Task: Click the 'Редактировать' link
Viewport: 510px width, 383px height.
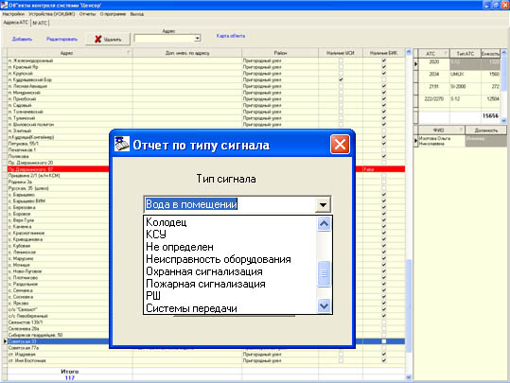Action: pyautogui.click(x=62, y=39)
